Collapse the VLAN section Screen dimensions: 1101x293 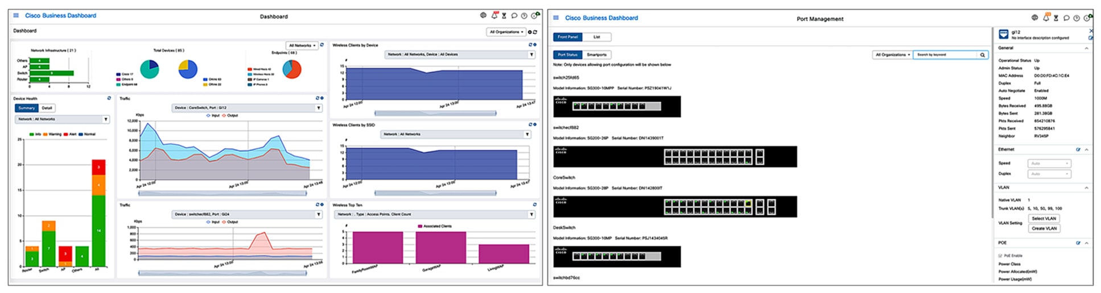1086,187
